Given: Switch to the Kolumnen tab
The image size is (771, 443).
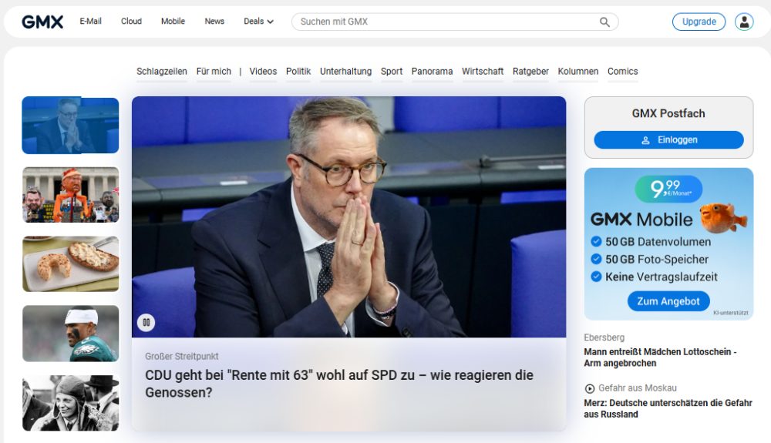Looking at the screenshot, I should pos(577,71).
